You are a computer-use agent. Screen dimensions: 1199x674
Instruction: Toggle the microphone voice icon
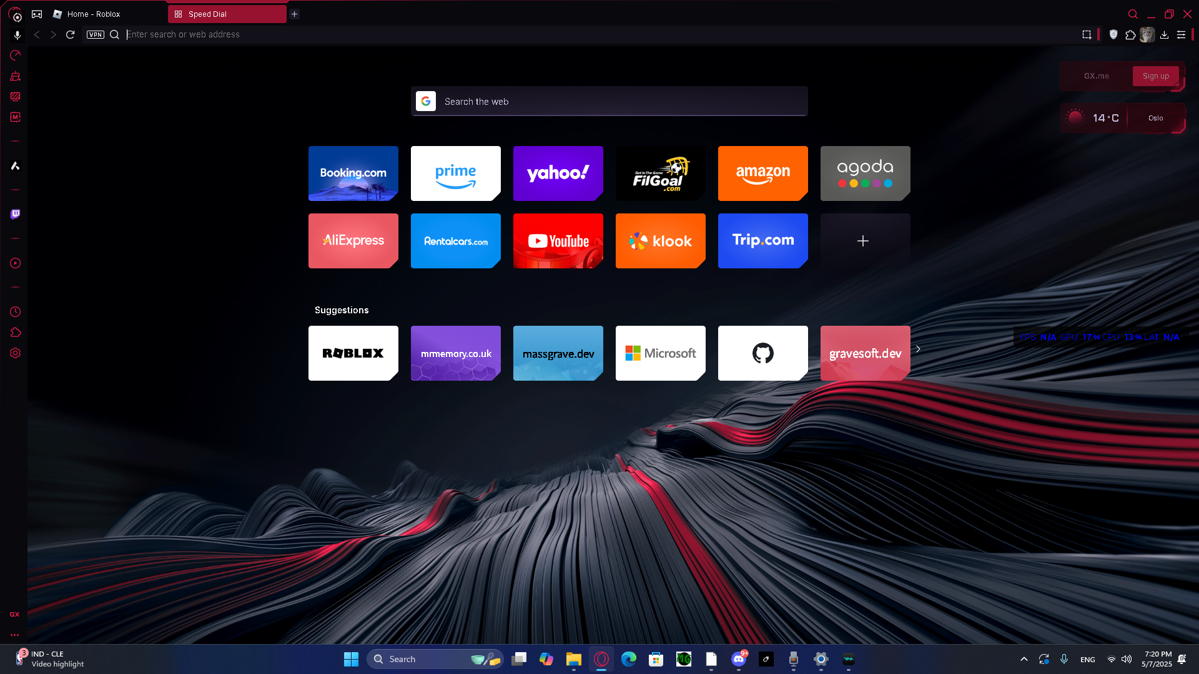(17, 35)
